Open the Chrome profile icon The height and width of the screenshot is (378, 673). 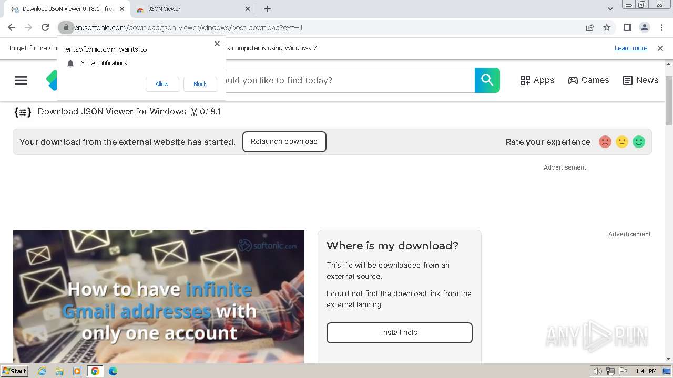click(x=645, y=28)
